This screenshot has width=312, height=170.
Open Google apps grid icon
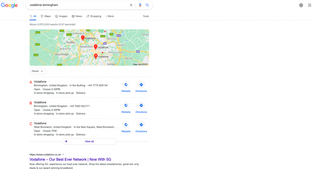pyautogui.click(x=309, y=5)
